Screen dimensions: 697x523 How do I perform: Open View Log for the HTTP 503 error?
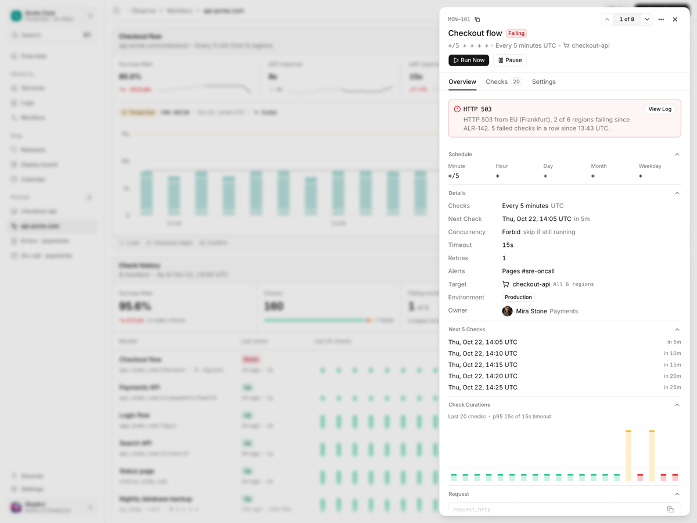tap(660, 109)
